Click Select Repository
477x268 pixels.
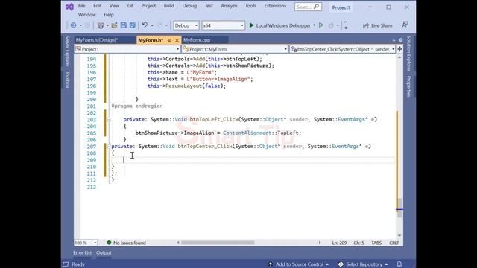click(364, 264)
